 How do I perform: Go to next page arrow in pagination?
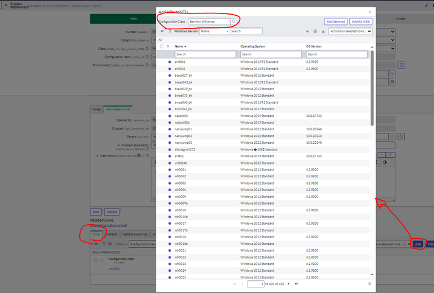pos(288,284)
